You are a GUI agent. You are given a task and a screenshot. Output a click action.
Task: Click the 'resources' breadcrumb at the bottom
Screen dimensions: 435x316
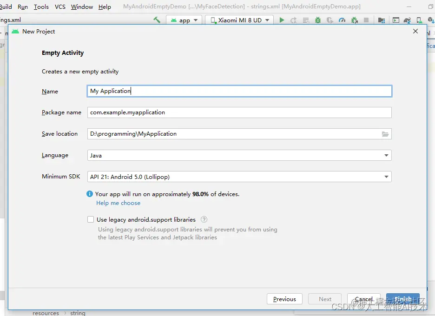46,313
